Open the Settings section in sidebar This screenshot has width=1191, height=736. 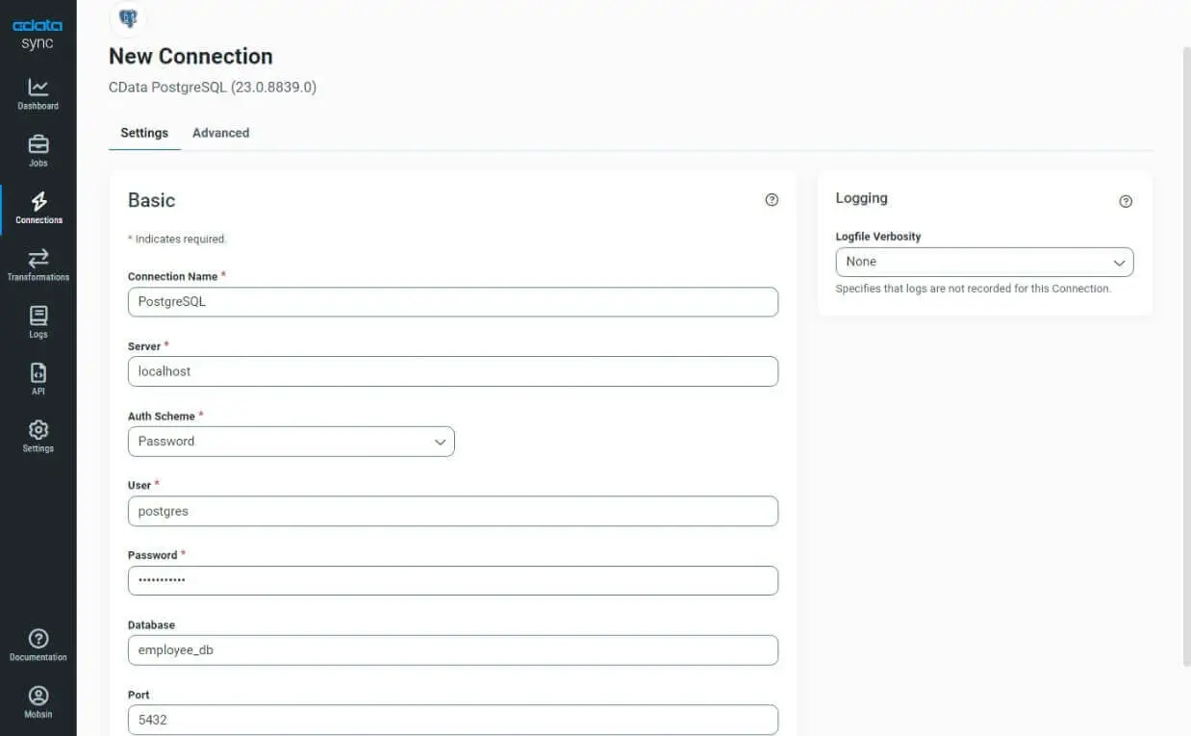(38, 435)
